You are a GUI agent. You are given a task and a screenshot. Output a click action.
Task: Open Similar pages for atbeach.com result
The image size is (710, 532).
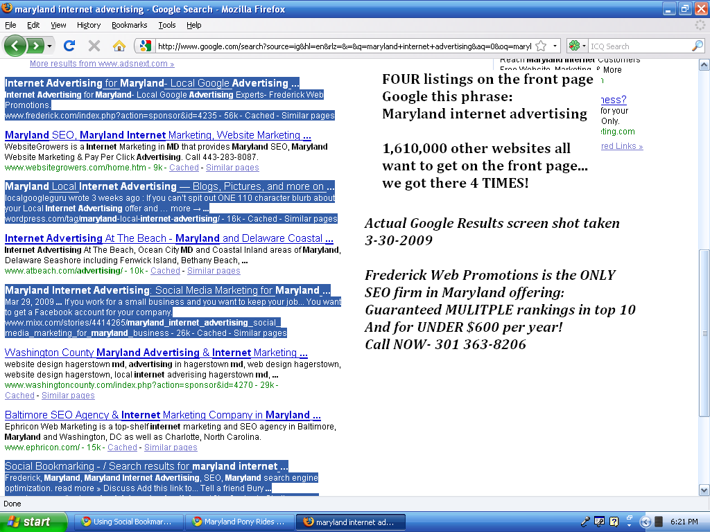214,271
